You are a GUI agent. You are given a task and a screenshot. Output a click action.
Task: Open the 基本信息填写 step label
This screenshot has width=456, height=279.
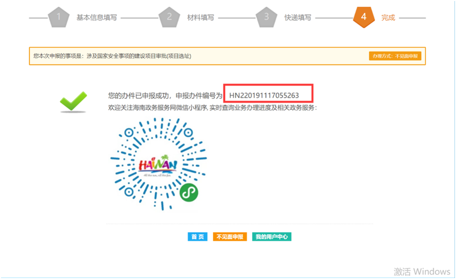[x=96, y=18]
